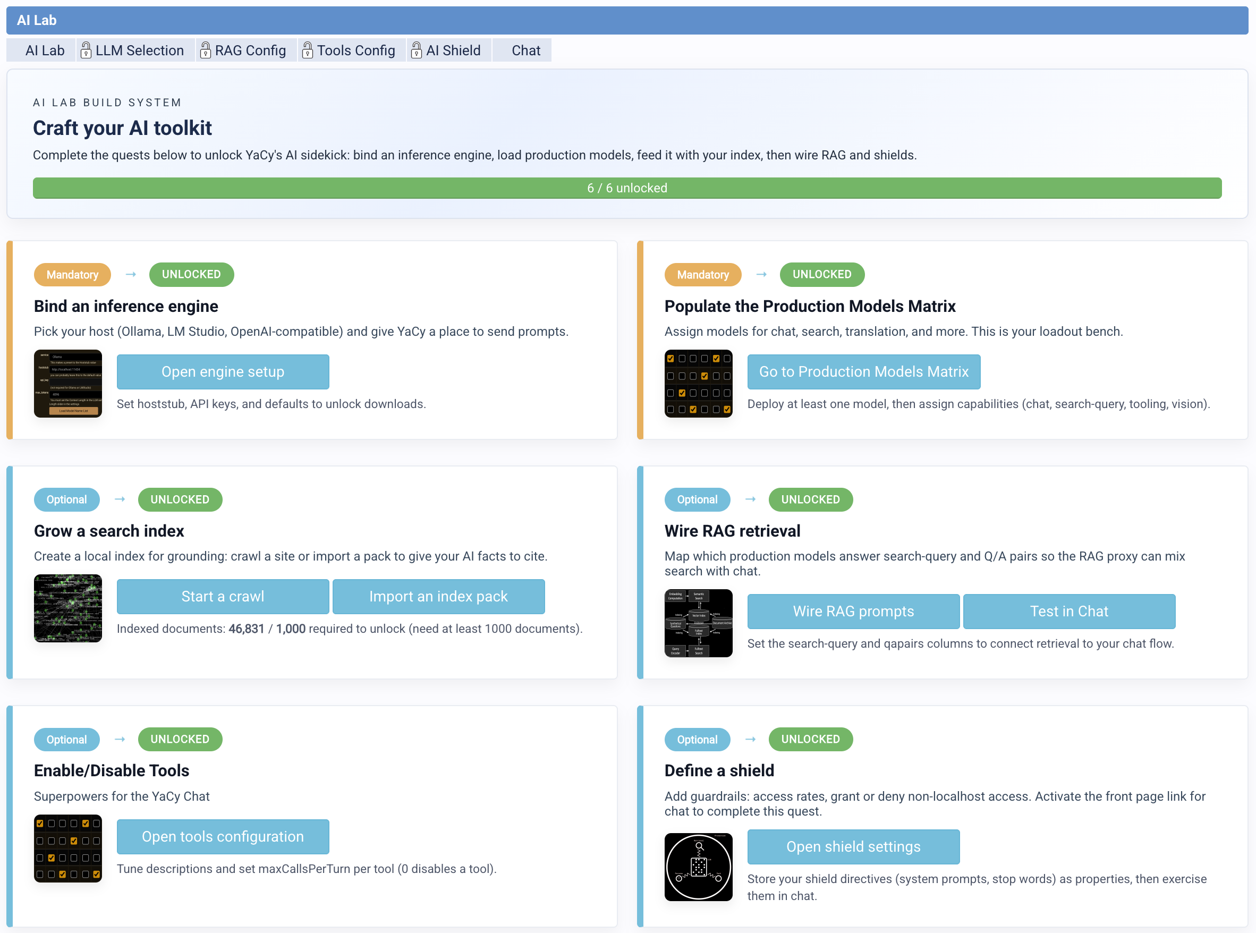Click the lock icon beside RAG Config
The width and height of the screenshot is (1256, 933).
206,50
